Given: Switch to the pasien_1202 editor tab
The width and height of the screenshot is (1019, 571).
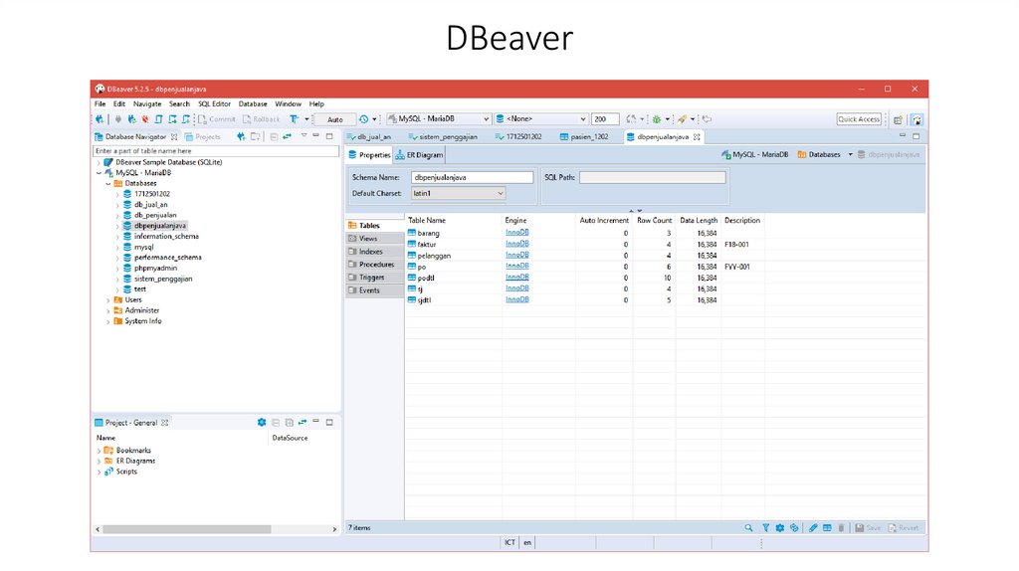Looking at the screenshot, I should click(x=584, y=137).
